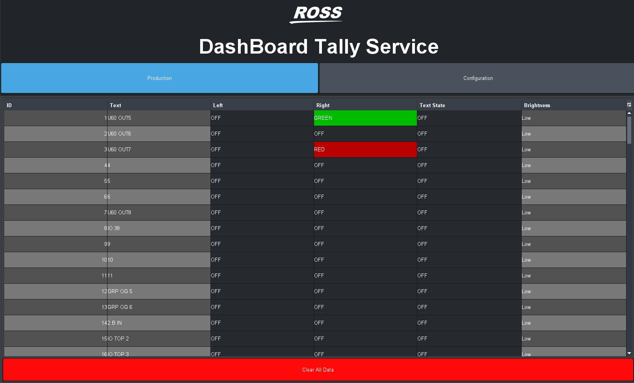Select the text cell 2.B IN
Image resolution: width=634 pixels, height=383 pixels.
click(159, 323)
